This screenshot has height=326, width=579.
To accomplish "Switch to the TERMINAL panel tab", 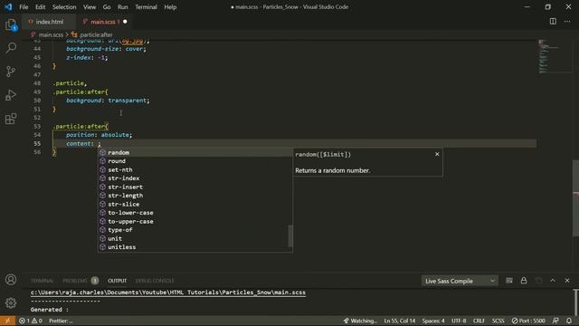I will click(x=43, y=281).
